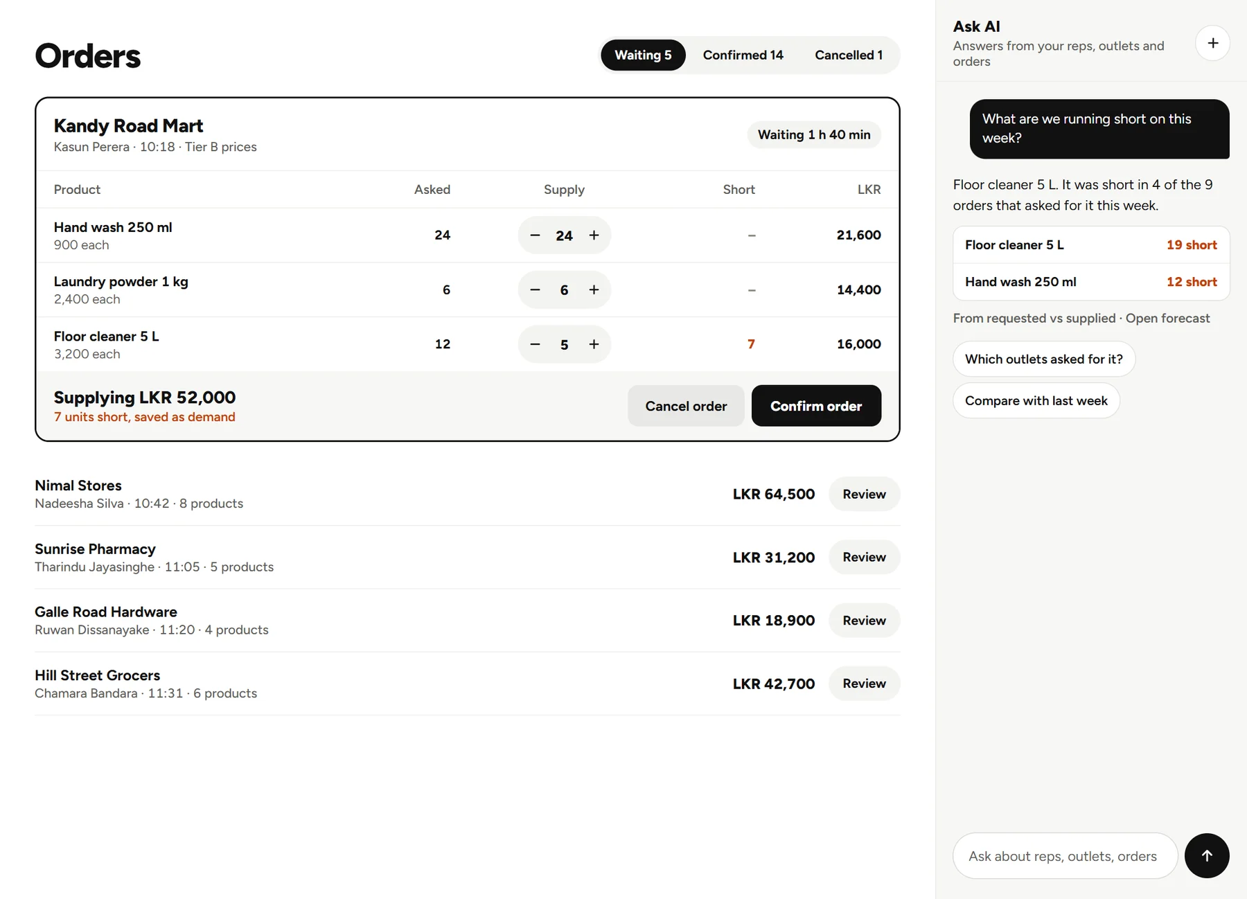
Task: Focus the Ask about reps input field
Action: [1065, 856]
